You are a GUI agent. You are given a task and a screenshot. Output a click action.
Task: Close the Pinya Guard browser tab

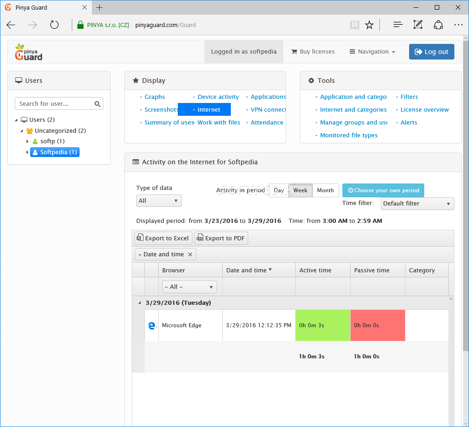85,7
